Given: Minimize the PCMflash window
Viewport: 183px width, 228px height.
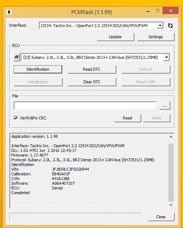Looking at the screenshot, I should pyautogui.click(x=148, y=11).
